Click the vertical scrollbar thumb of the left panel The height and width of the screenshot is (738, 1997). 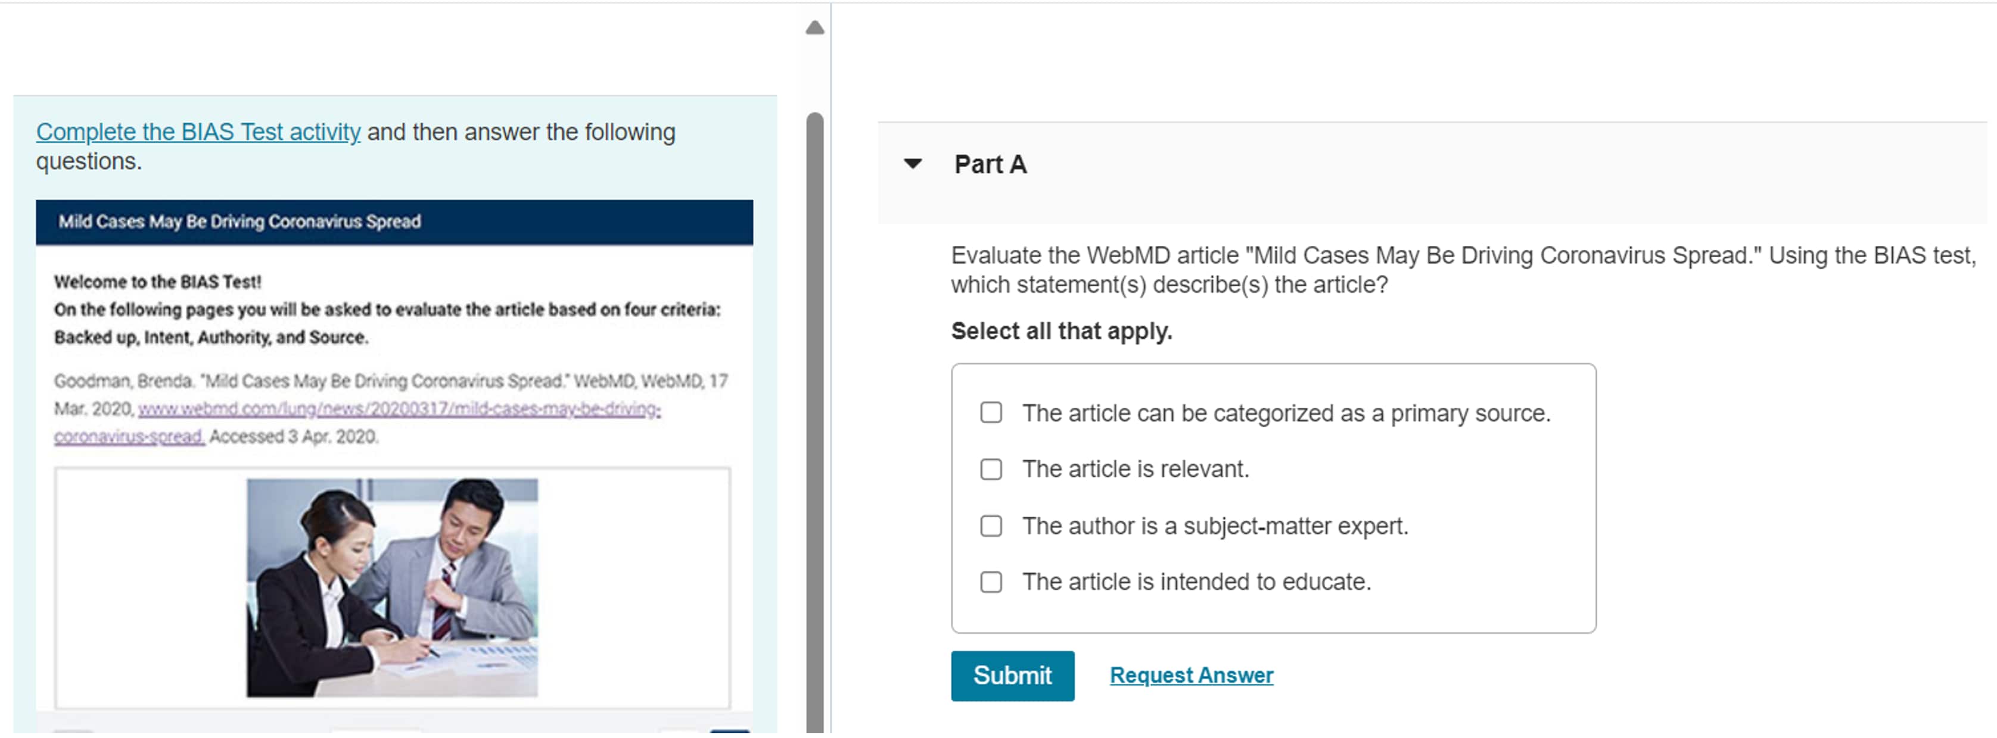[814, 418]
